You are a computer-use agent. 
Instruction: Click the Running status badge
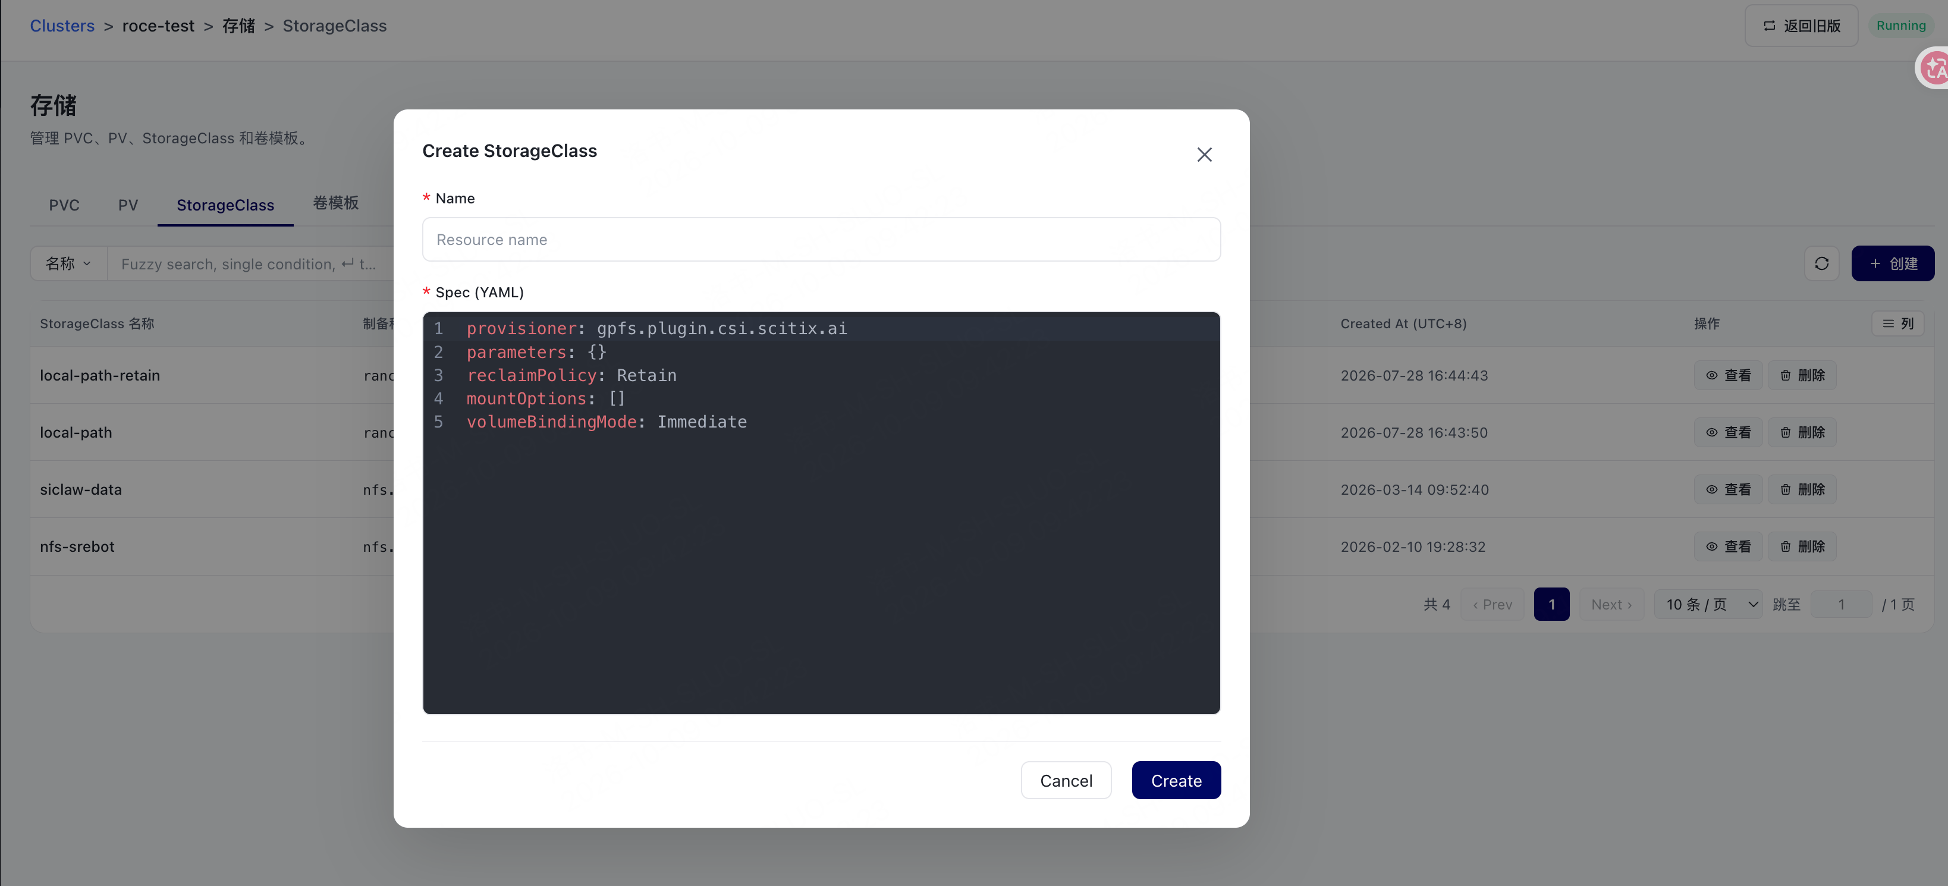[1900, 26]
